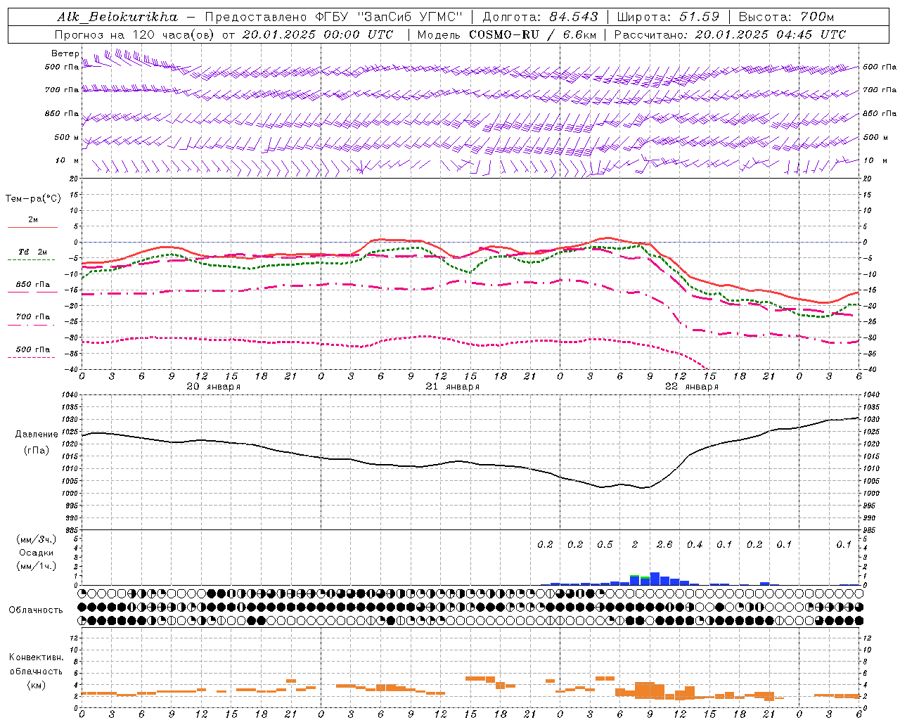Click the Осадки precipitation label

(37, 553)
